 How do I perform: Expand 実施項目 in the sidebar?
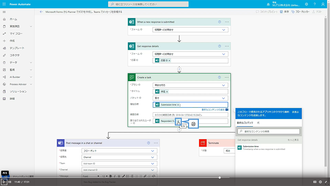tap(31, 26)
